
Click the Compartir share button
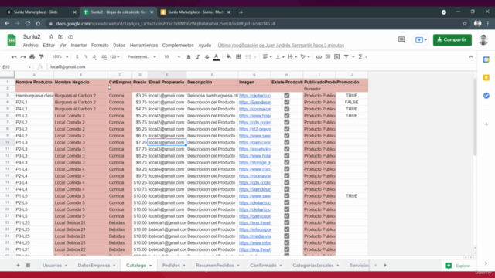452,39
